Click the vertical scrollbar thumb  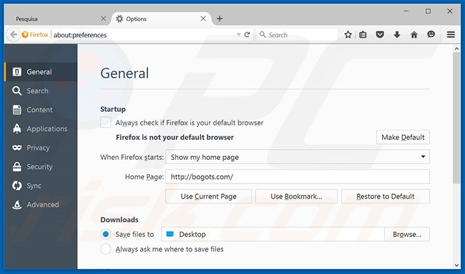456,118
